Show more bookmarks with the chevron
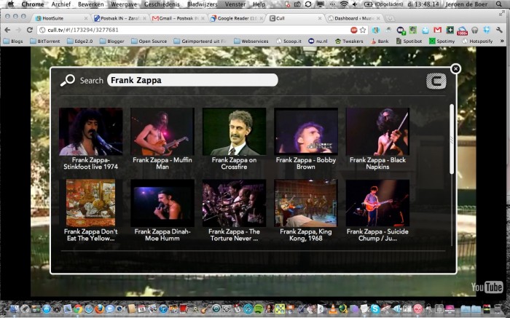The width and height of the screenshot is (510, 318). pyautogui.click(x=502, y=41)
